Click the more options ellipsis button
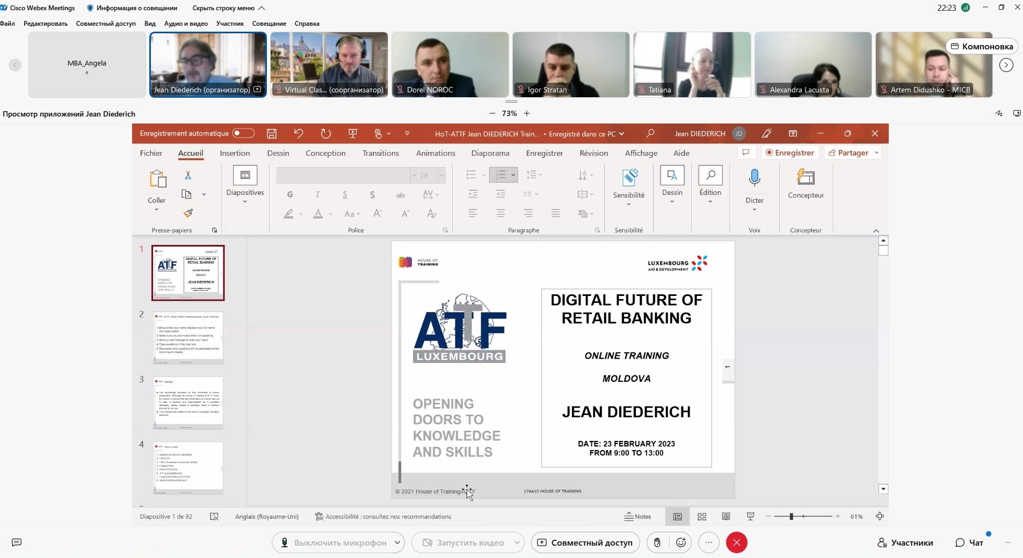 click(708, 542)
